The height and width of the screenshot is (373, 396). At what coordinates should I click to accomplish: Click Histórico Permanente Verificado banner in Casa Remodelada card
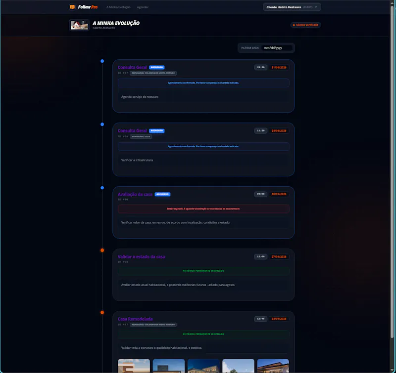(x=203, y=334)
